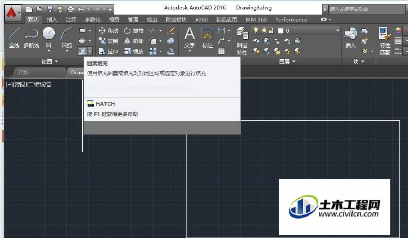Click the Rotate (旋转) tool
The image size is (408, 238).
[134, 31]
